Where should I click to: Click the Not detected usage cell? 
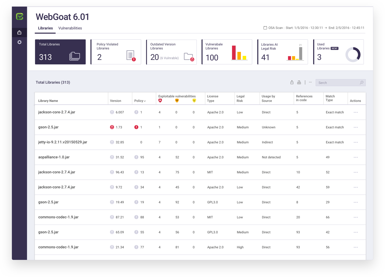271,157
